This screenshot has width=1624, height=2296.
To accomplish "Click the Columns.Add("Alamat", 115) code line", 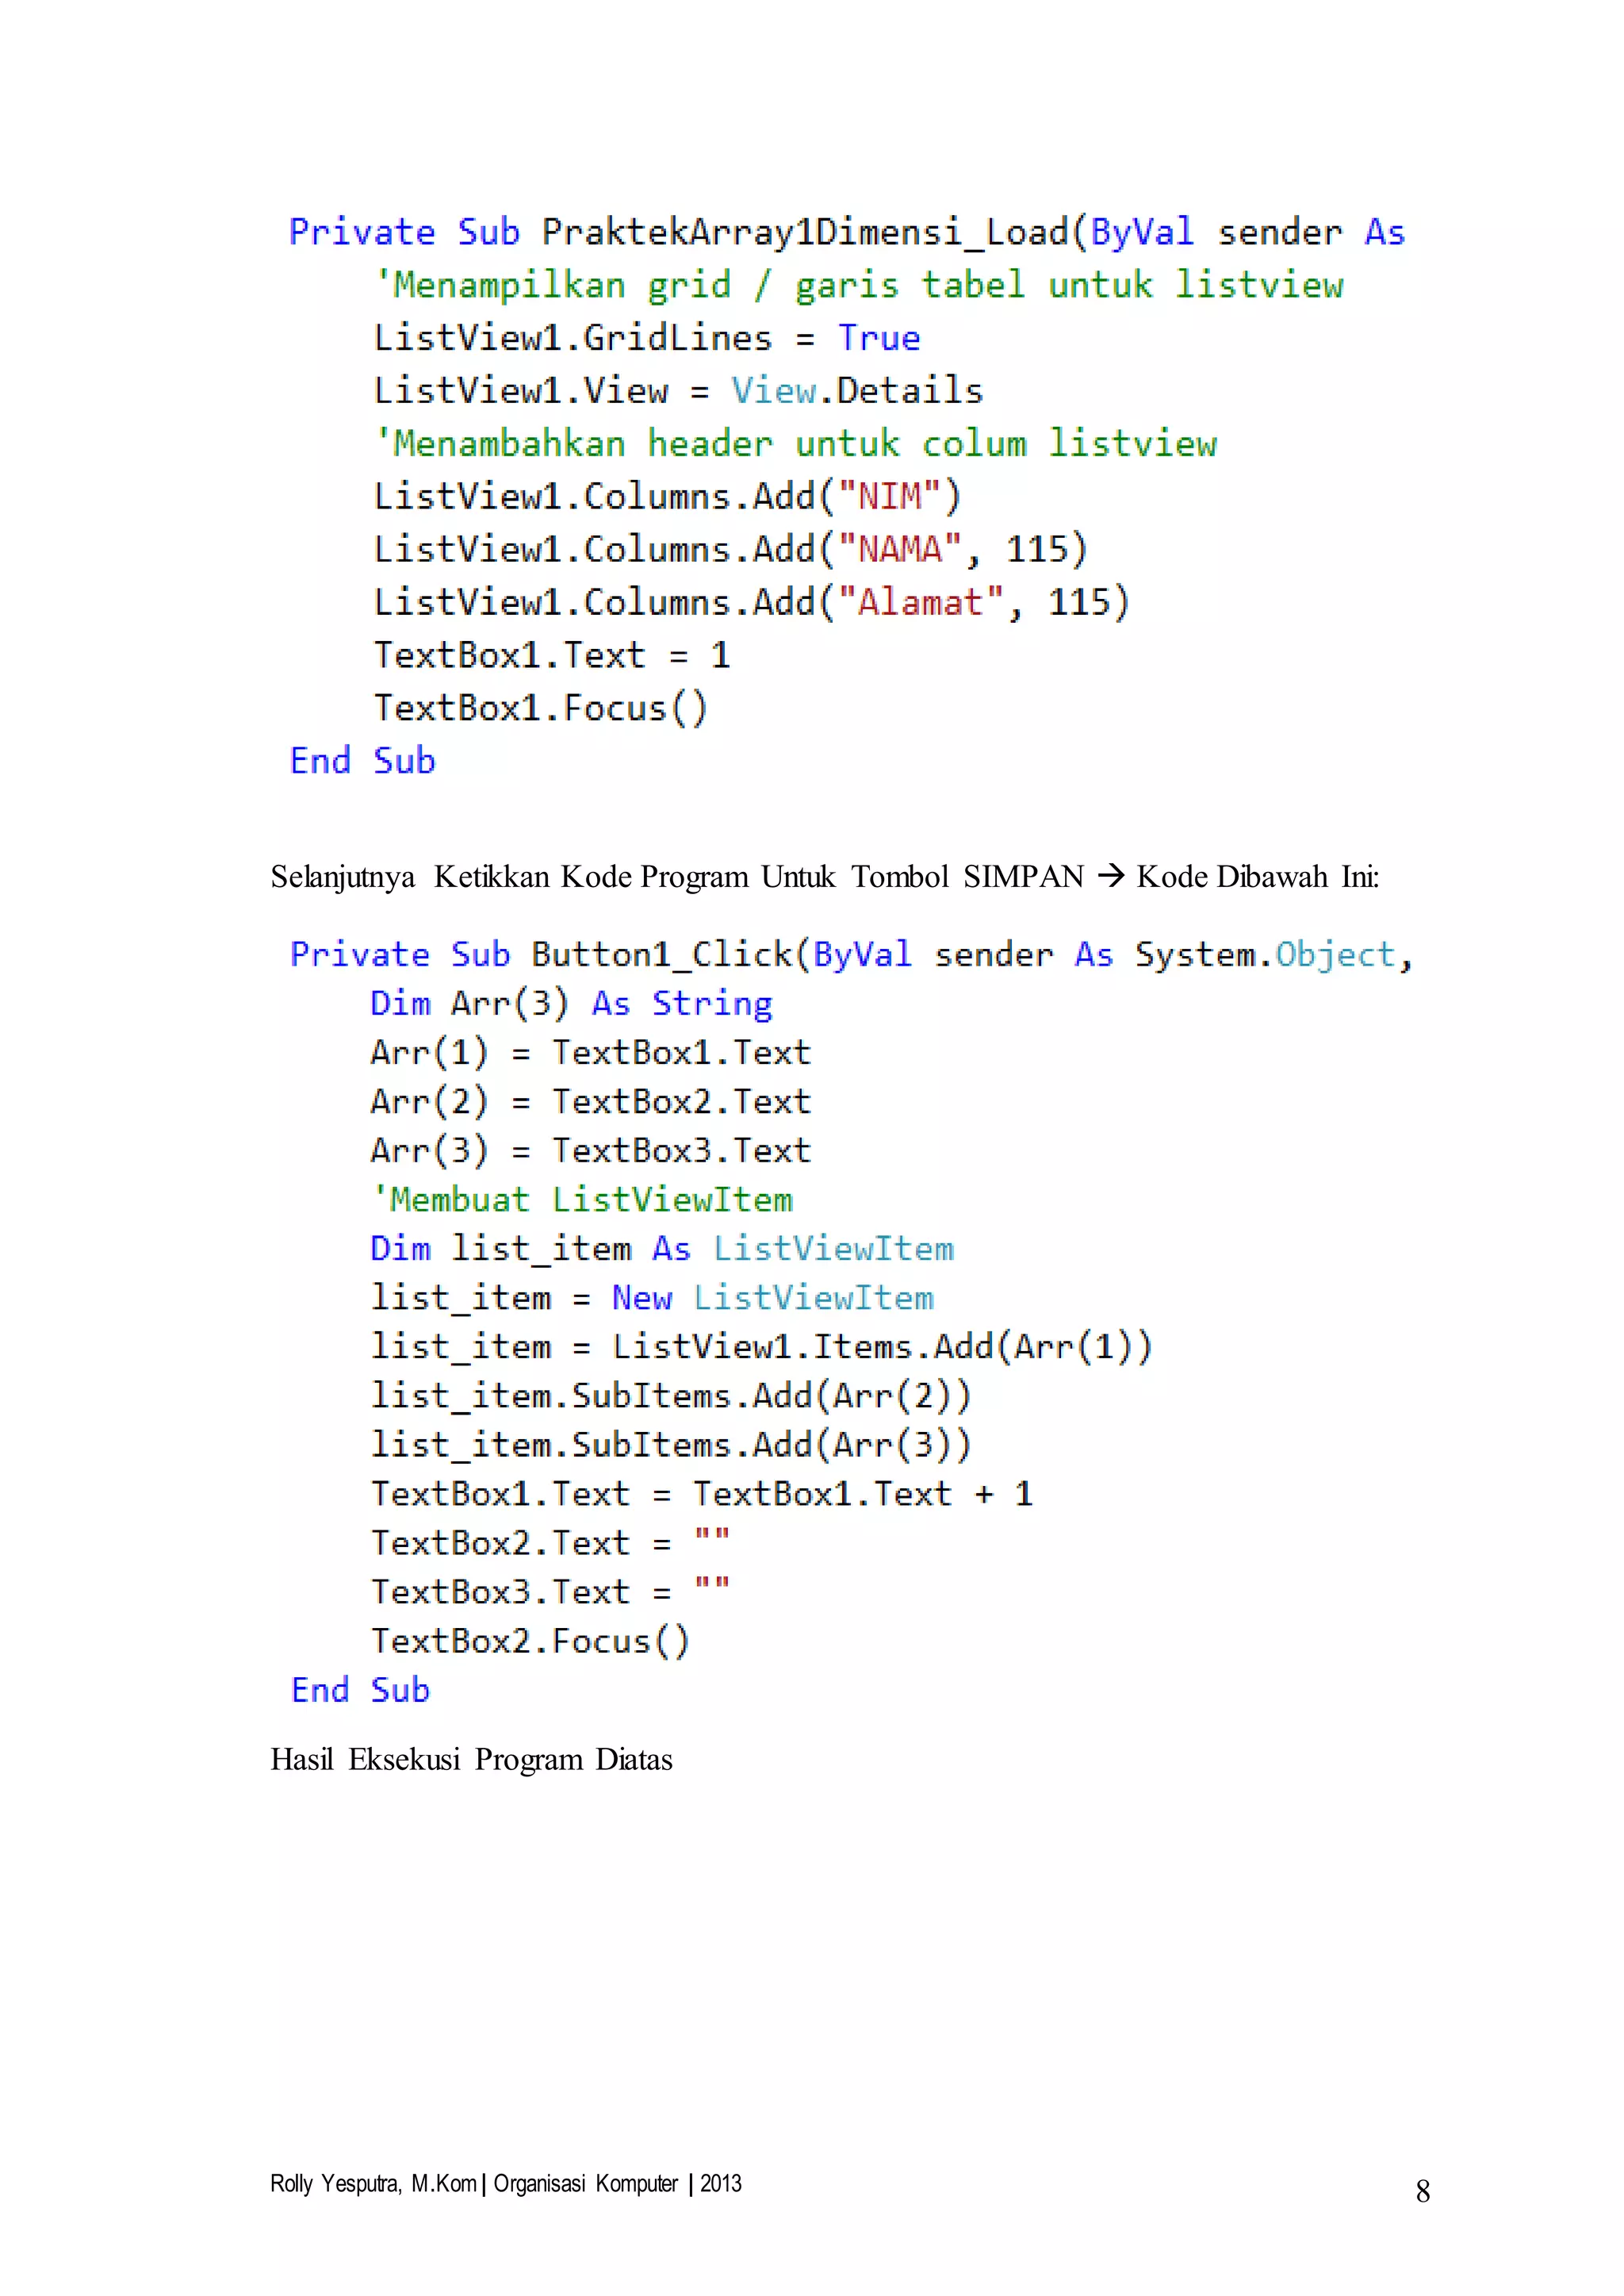I will pyautogui.click(x=751, y=602).
